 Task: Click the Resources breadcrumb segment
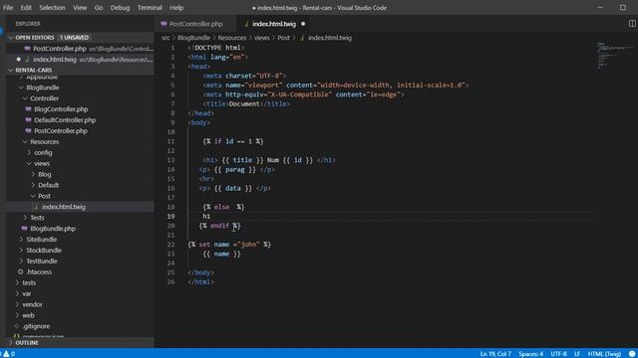point(232,38)
